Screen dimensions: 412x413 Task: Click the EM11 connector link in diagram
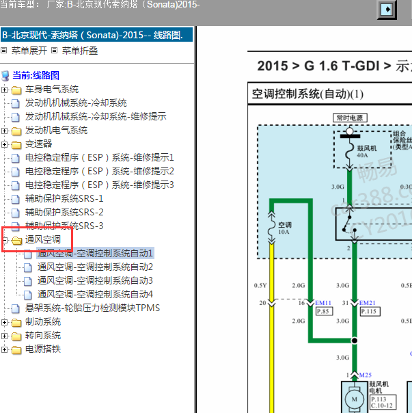tap(323, 303)
